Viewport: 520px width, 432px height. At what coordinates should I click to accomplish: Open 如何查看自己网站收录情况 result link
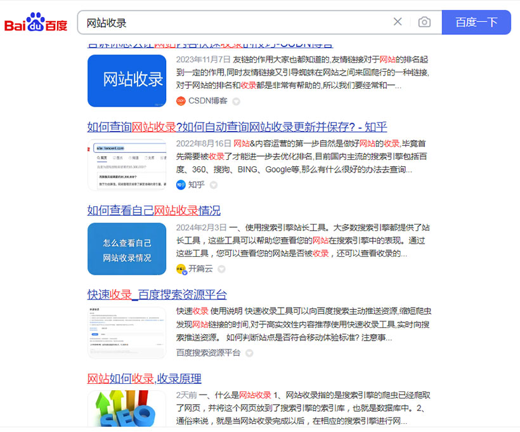point(153,210)
